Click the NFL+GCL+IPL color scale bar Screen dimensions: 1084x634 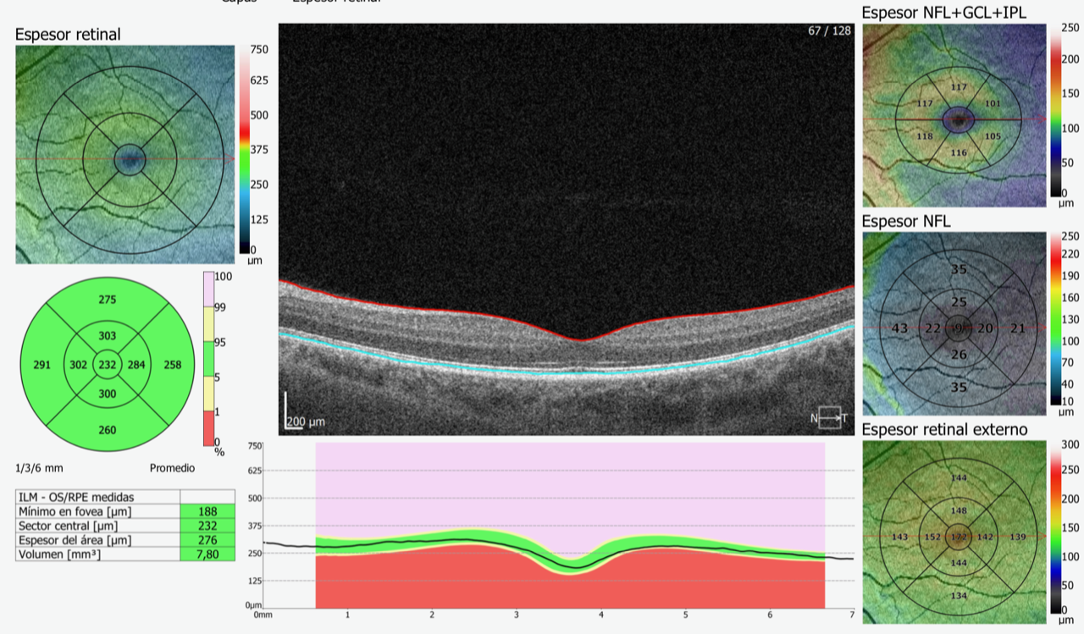1057,111
